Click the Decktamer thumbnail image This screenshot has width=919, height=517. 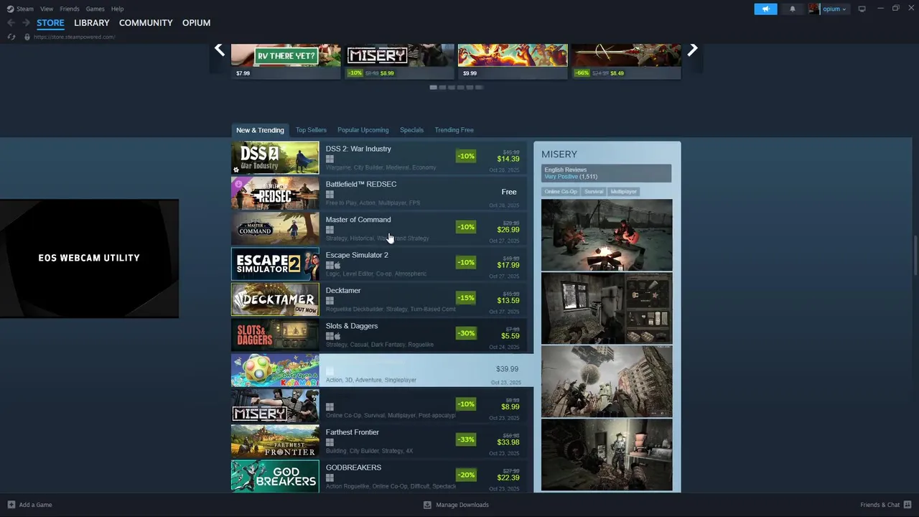[x=275, y=299]
